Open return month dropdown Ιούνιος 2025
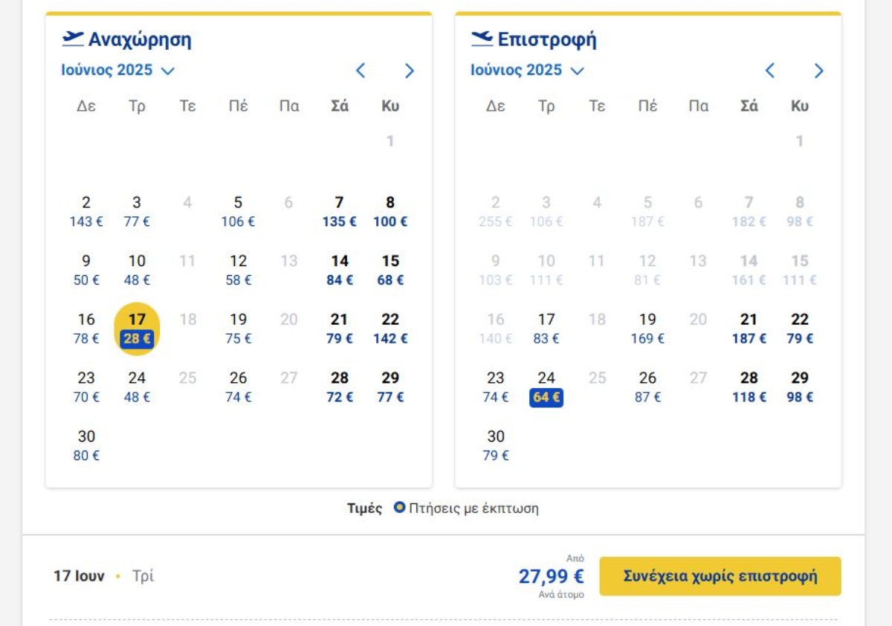The image size is (892, 626). pyautogui.click(x=527, y=71)
